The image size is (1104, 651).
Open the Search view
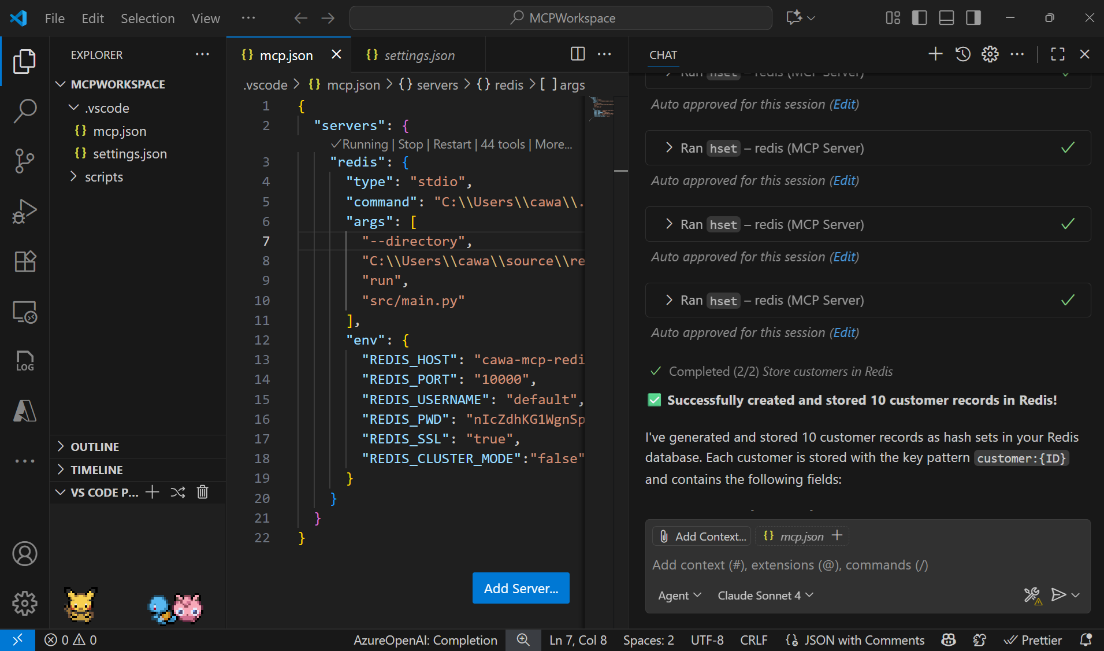tap(25, 111)
